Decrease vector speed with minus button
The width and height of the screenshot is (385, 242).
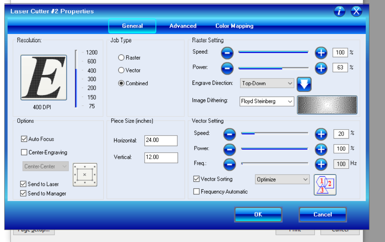[x=229, y=134]
